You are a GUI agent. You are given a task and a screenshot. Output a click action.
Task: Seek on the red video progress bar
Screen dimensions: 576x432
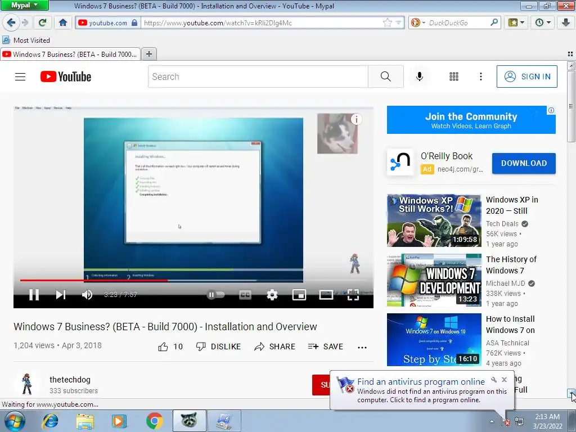click(x=94, y=280)
